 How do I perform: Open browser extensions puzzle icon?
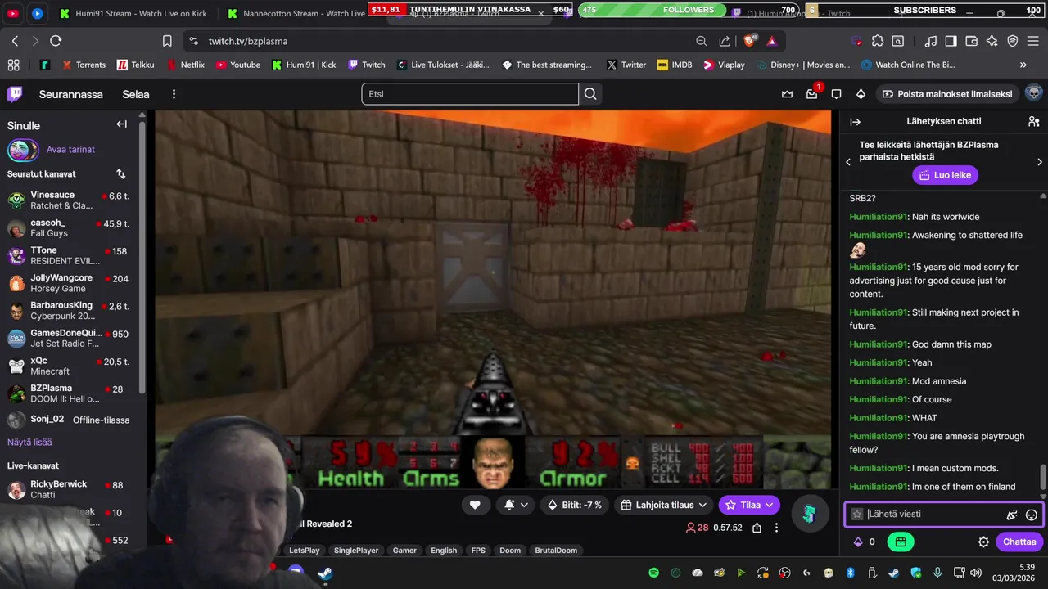click(878, 41)
